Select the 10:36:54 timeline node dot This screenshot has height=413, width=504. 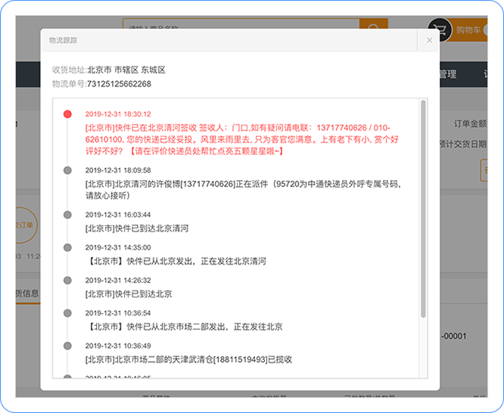[x=67, y=312]
